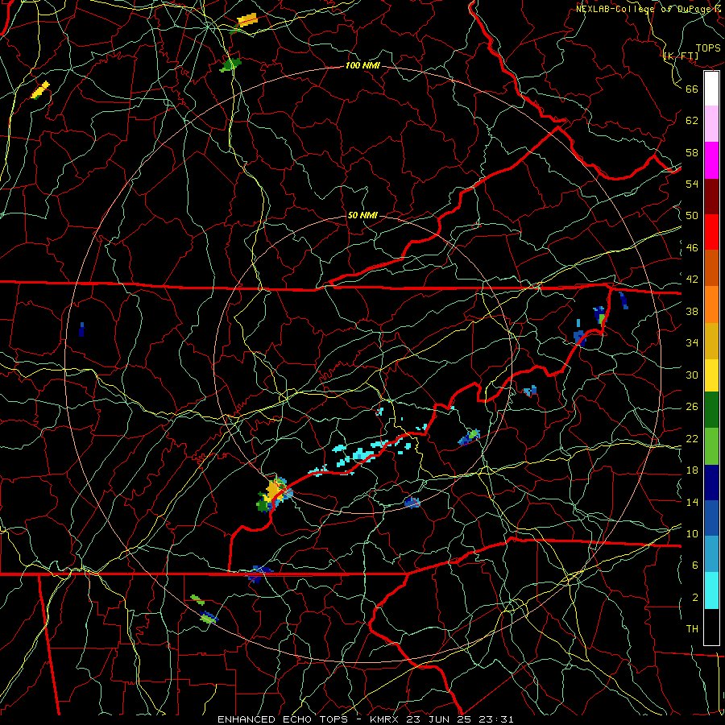Click the dark green legend swatch
This screenshot has width=725, height=725.
(711, 410)
